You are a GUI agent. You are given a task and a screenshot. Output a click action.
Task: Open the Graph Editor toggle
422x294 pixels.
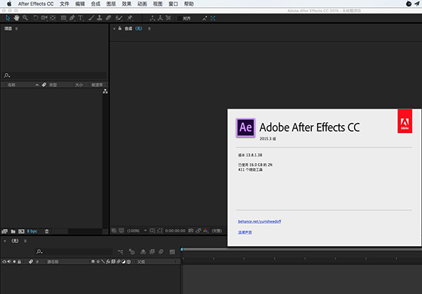pos(172,252)
